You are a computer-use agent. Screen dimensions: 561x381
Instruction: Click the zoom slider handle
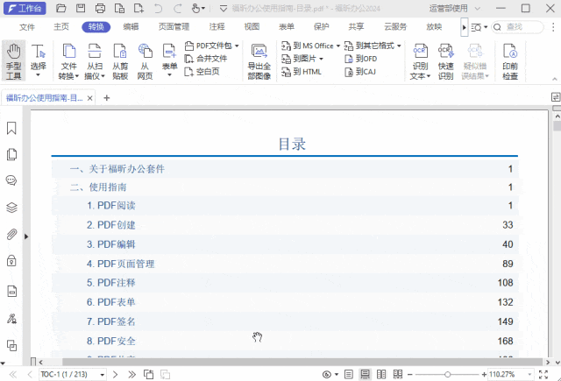coord(447,375)
